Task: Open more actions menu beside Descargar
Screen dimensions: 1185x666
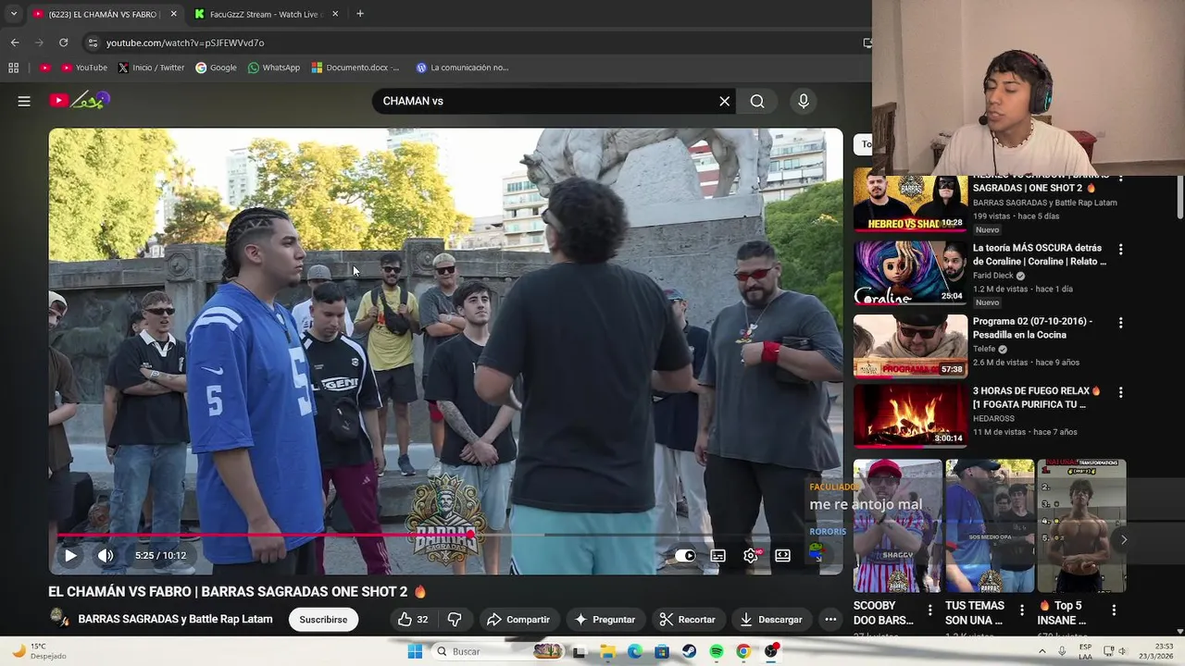Action: click(830, 620)
